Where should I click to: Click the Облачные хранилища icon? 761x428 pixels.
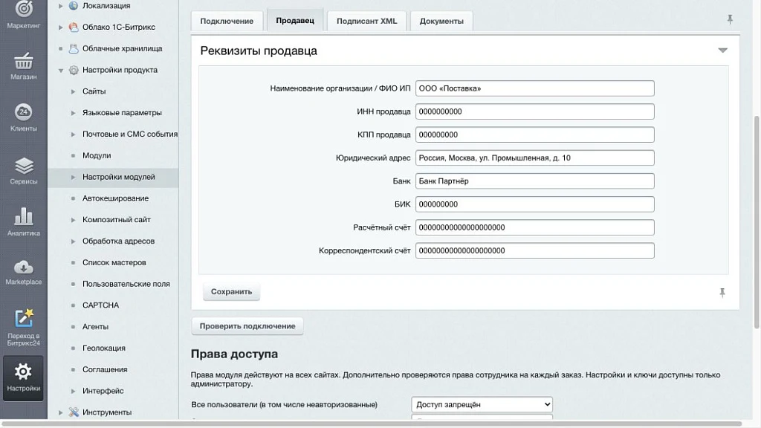coord(74,48)
